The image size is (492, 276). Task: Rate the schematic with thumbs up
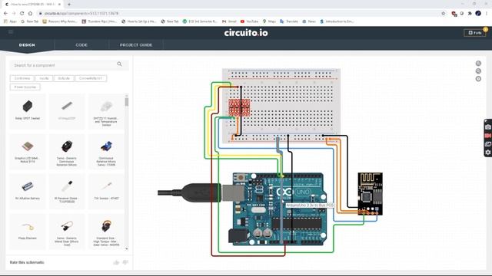click(x=116, y=262)
